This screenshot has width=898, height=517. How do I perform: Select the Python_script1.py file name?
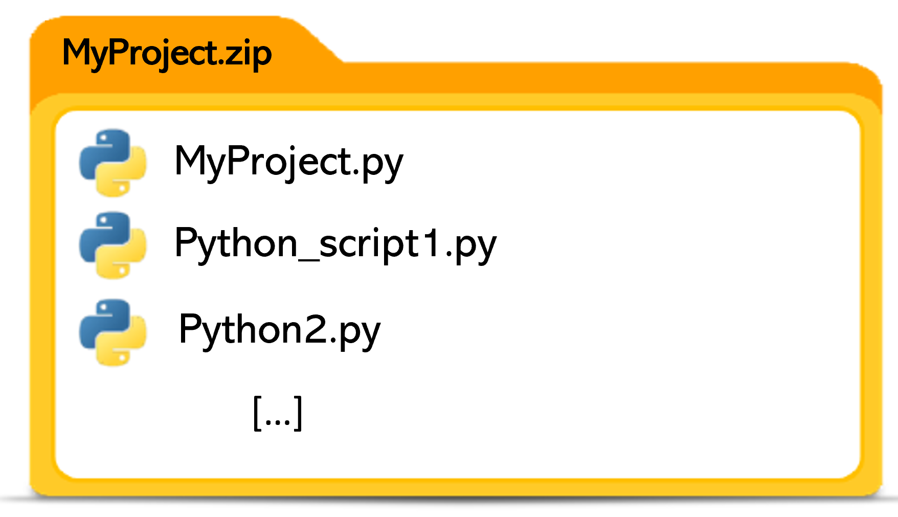(335, 243)
